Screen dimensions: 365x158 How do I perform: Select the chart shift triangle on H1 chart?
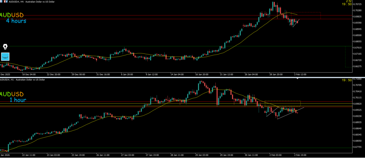click(297, 79)
